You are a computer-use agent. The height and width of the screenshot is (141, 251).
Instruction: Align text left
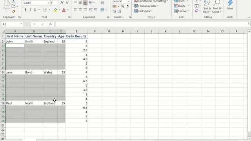(x=75, y=10)
